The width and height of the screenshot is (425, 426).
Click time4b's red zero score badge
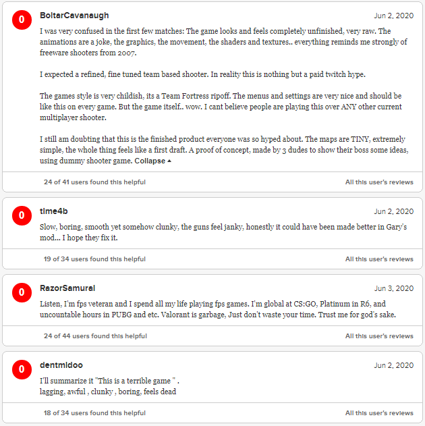tap(22, 216)
